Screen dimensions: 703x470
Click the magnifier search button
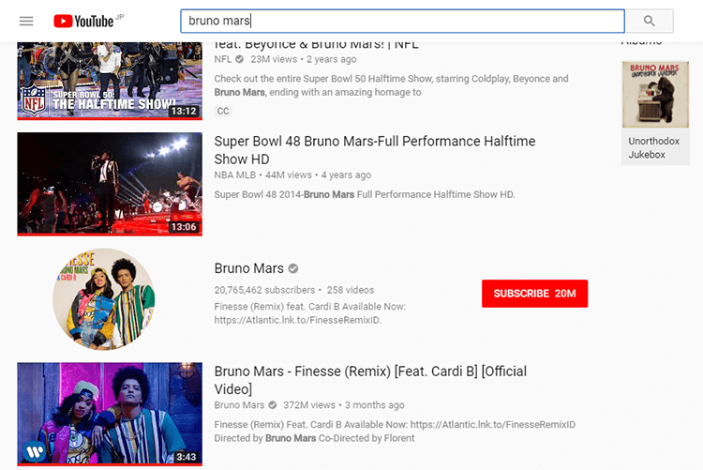point(650,21)
